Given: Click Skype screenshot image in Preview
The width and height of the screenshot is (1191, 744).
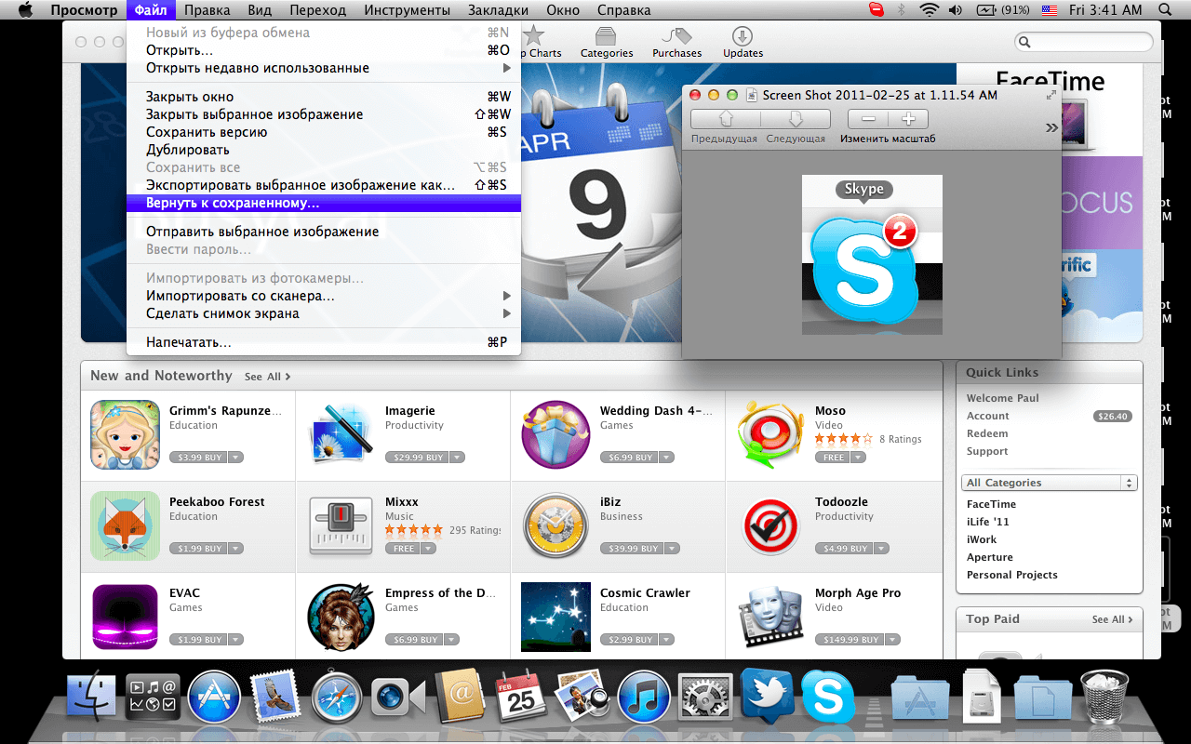Looking at the screenshot, I should point(872,255).
